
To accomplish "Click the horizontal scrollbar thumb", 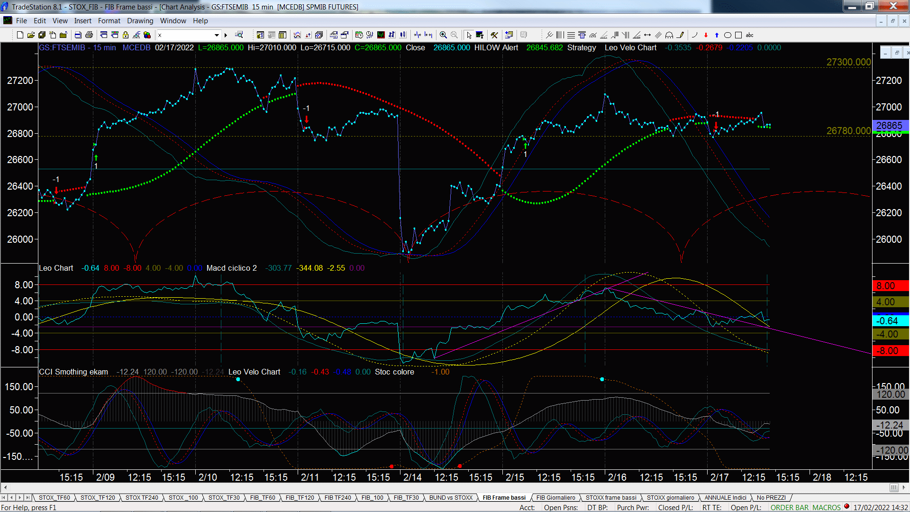I will [894, 487].
